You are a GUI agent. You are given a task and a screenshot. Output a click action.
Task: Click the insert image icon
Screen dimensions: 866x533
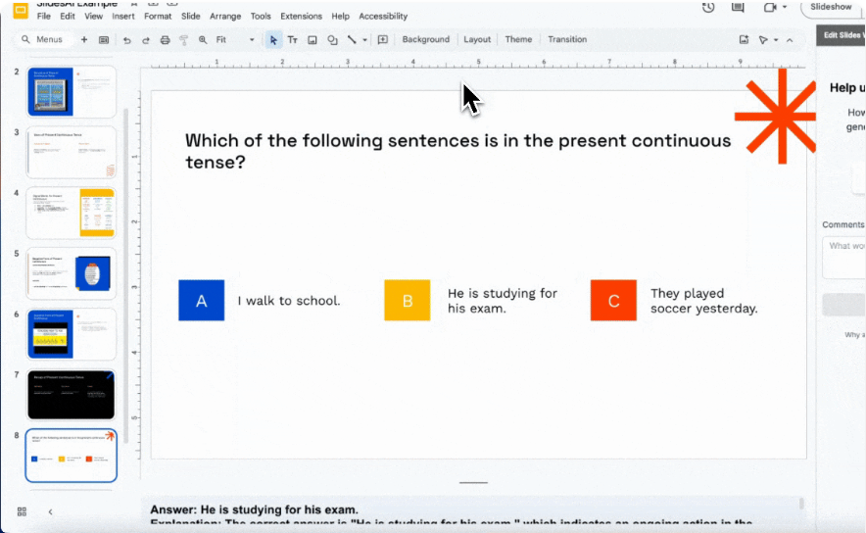pos(313,40)
